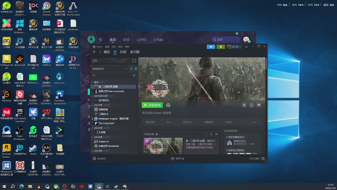Image resolution: width=337 pixels, height=190 pixels.
Task: Open the 好友 menu in Steam menu bar
Action: click(x=114, y=47)
